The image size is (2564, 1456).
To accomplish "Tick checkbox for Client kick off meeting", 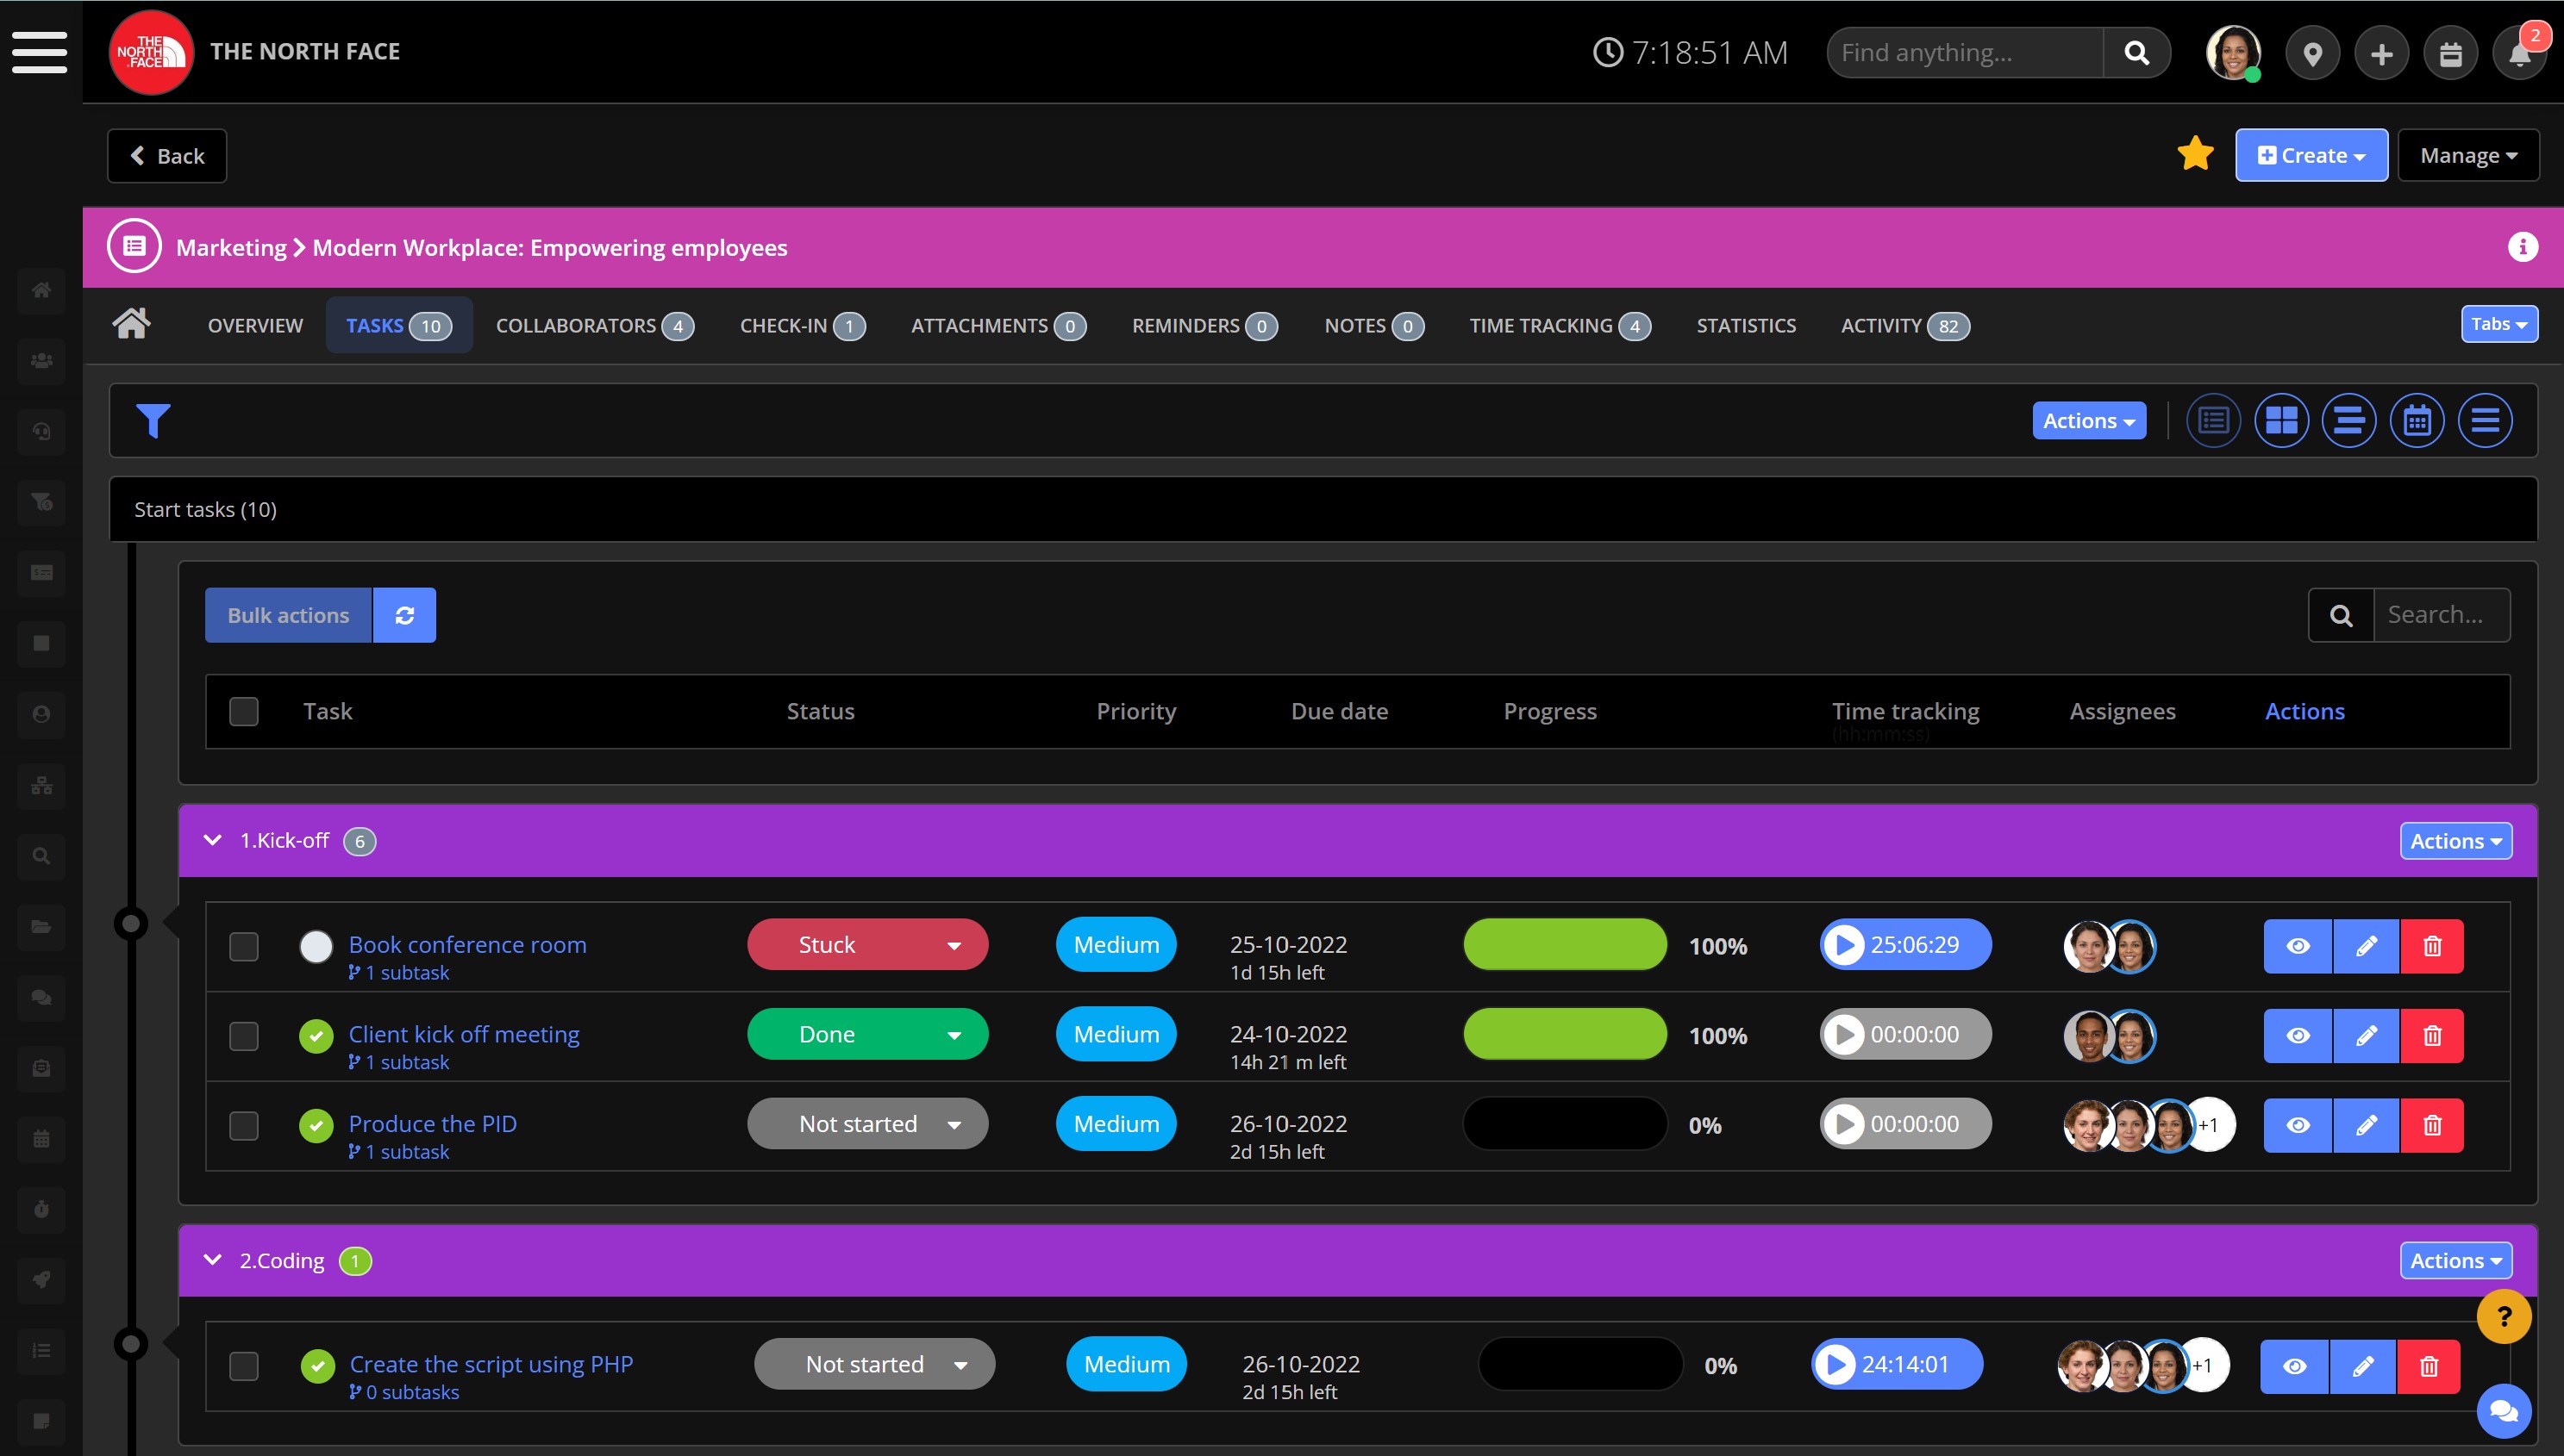I will coord(243,1036).
